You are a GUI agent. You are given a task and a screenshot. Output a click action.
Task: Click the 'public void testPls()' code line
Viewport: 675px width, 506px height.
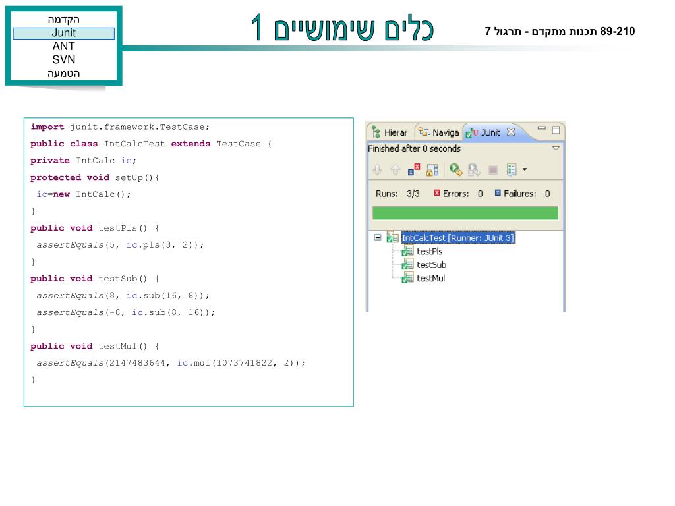[95, 228]
